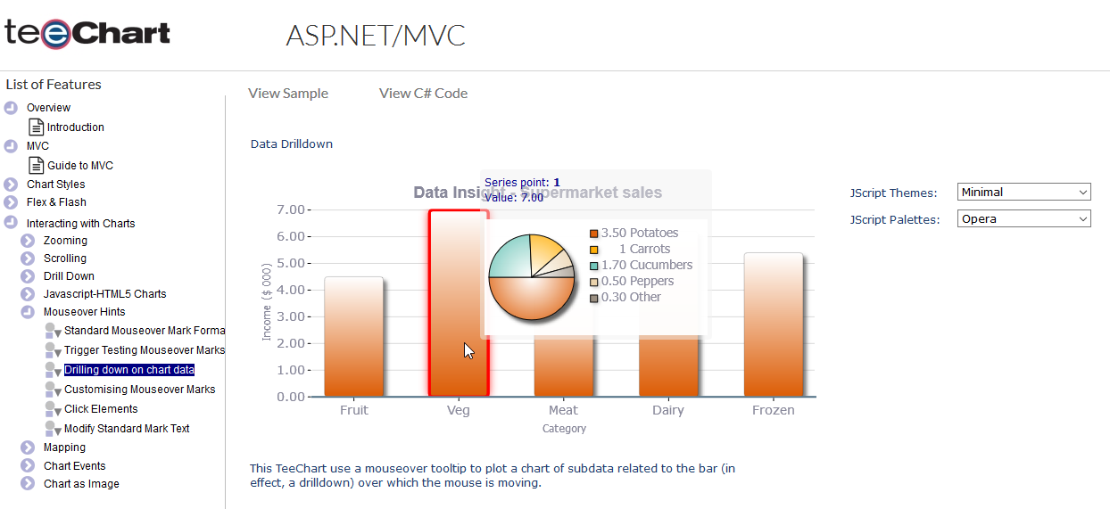Click the sample icon beside Click Elements

point(53,409)
